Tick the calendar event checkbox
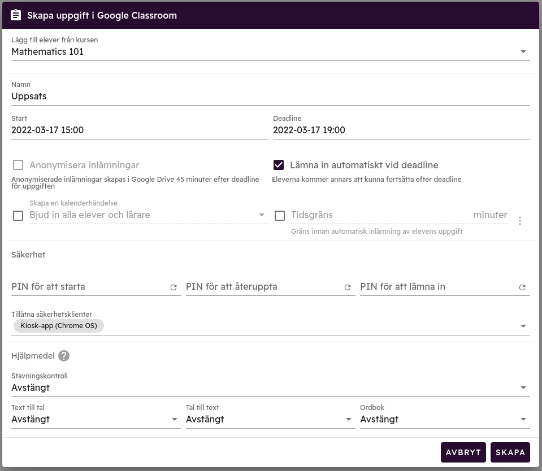542x471 pixels. click(x=18, y=216)
